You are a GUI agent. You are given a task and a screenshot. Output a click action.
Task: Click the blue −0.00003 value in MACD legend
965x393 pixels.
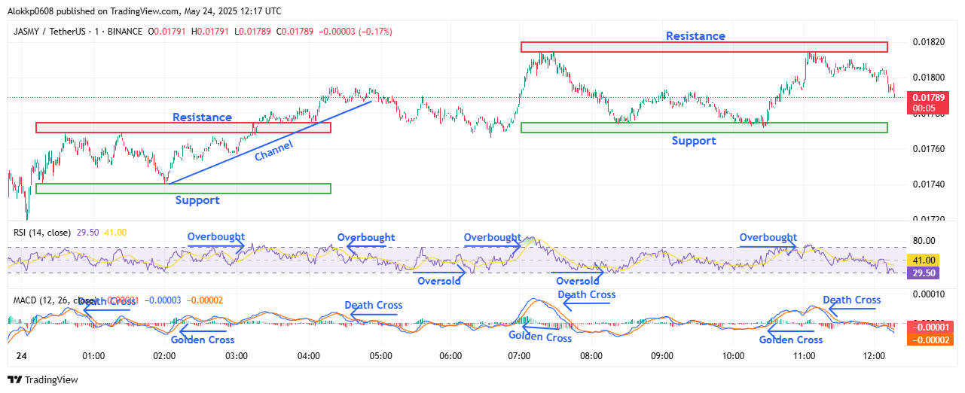pos(162,300)
